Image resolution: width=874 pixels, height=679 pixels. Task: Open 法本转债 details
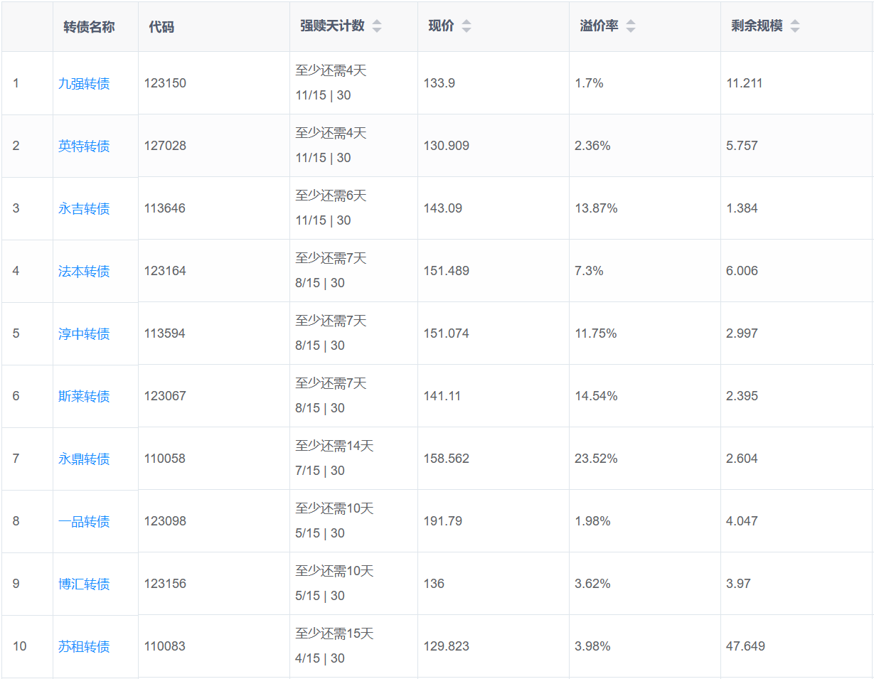tap(84, 272)
